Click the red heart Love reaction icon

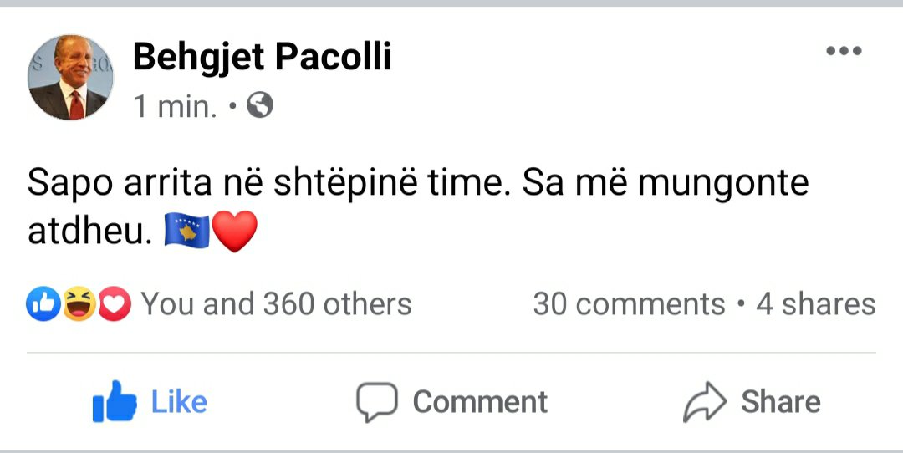[x=115, y=304]
